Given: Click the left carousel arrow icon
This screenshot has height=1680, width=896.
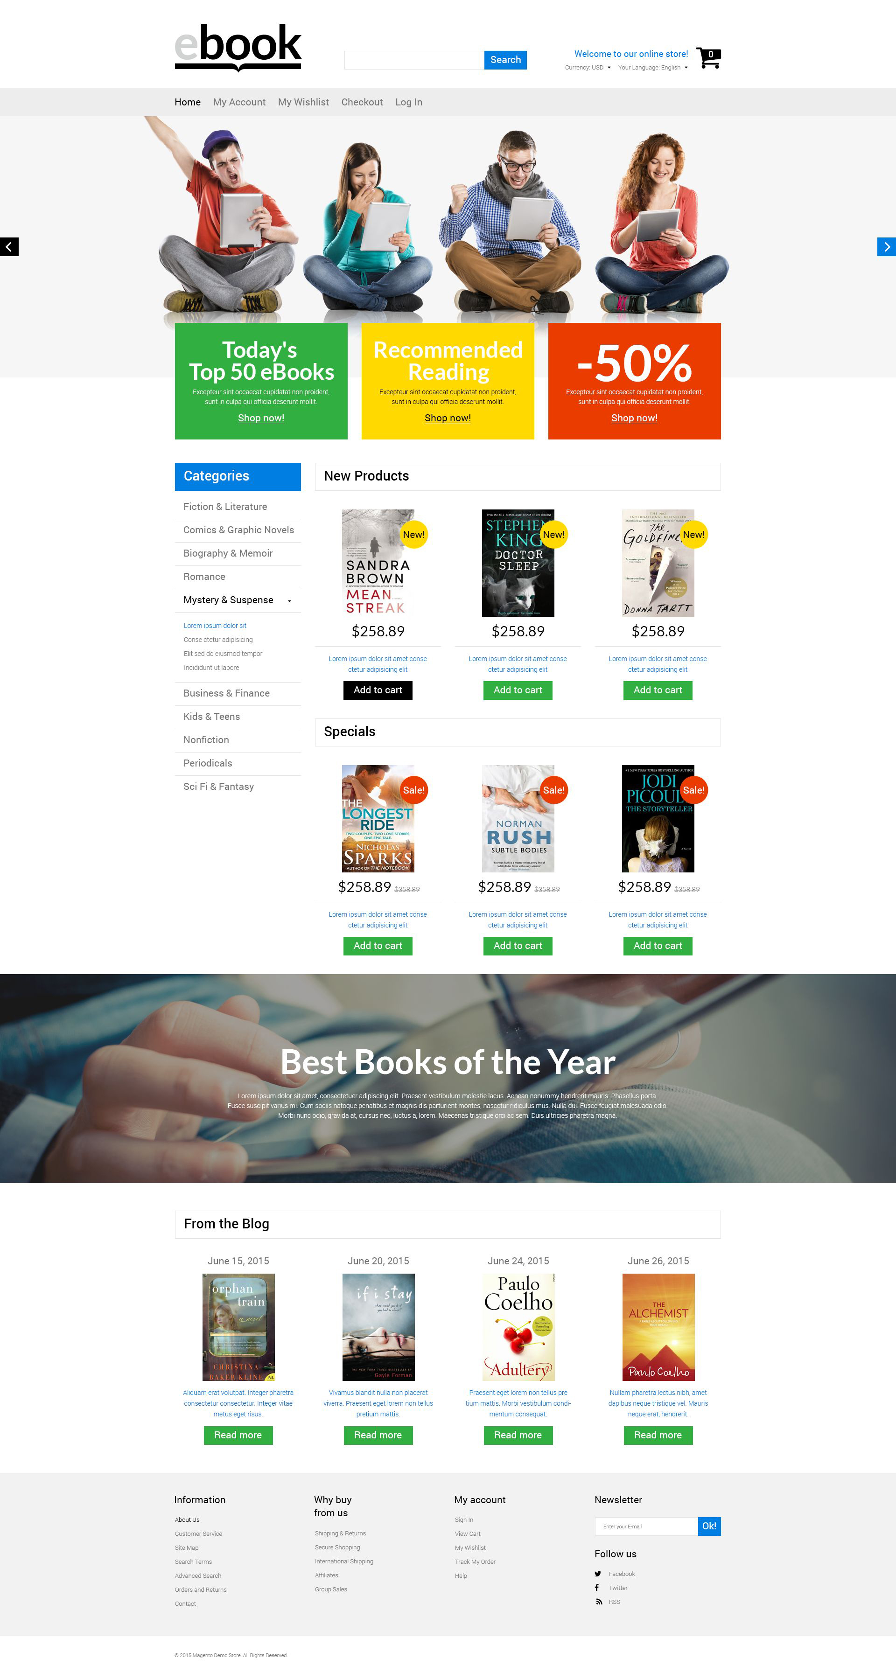Looking at the screenshot, I should (x=9, y=247).
